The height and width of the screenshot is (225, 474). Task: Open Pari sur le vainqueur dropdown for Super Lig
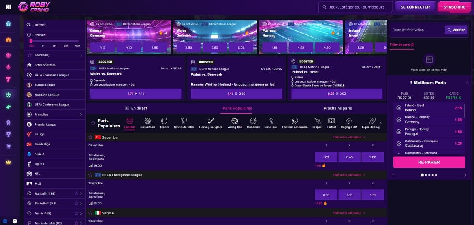[x=349, y=137]
